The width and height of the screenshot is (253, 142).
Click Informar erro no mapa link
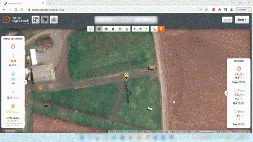pyautogui.click(x=240, y=132)
